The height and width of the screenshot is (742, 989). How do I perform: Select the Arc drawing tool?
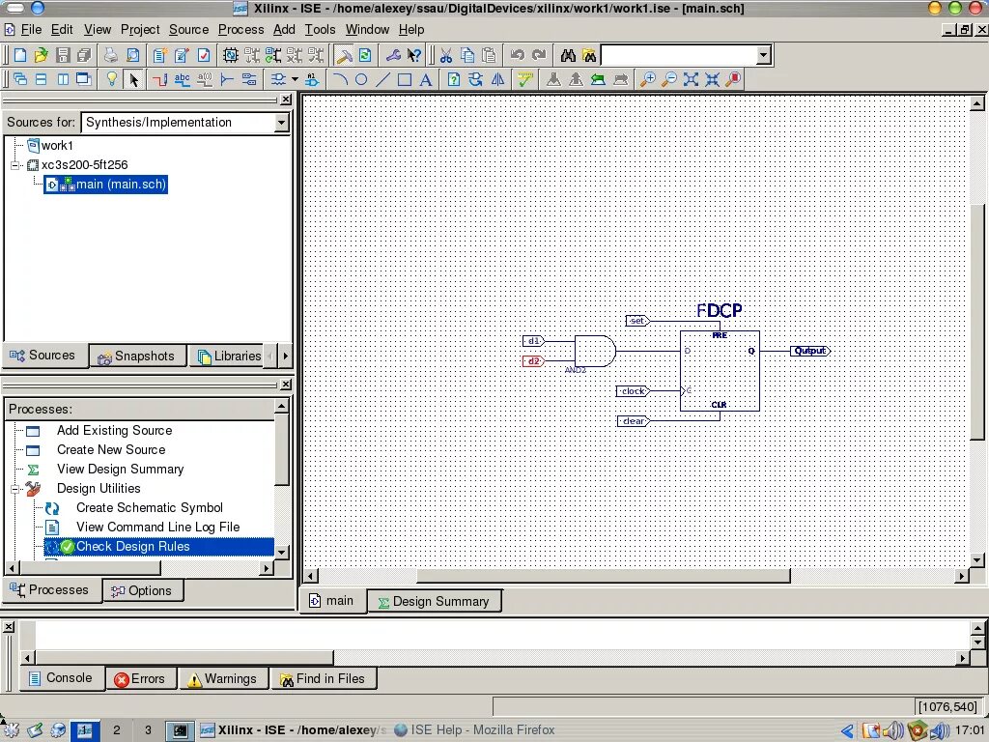click(x=339, y=79)
